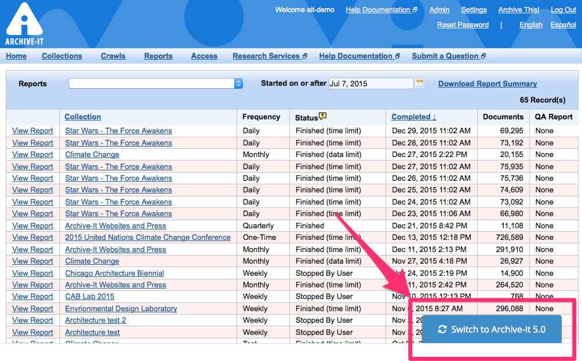Go to the Crawls menu item
This screenshot has height=361, width=582.
tap(113, 56)
